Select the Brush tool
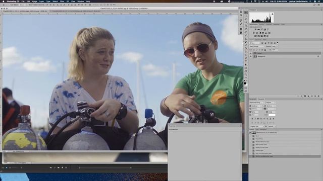Screen dimensions: 323x181 pos(246,35)
